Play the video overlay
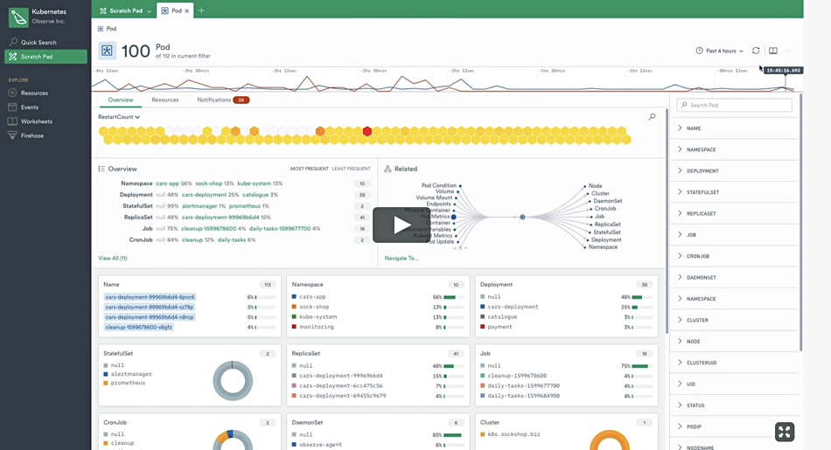 click(x=402, y=225)
